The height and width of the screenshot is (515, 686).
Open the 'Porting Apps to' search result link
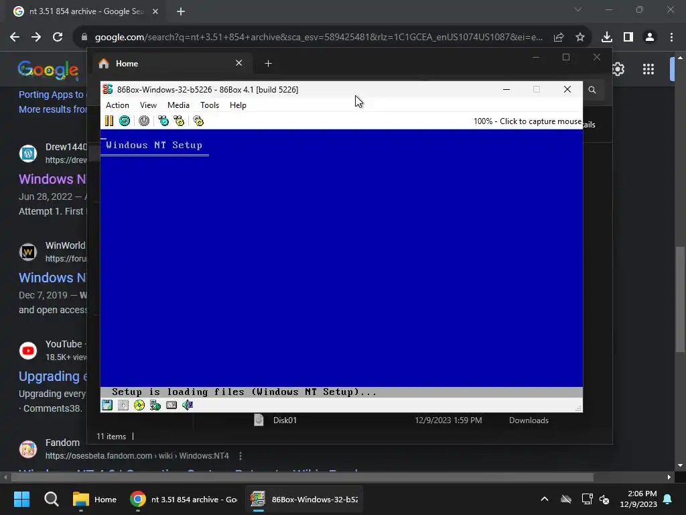(x=51, y=95)
